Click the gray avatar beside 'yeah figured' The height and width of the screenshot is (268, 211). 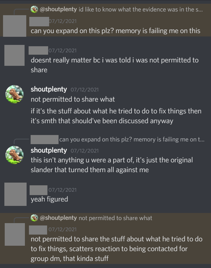tap(15, 194)
